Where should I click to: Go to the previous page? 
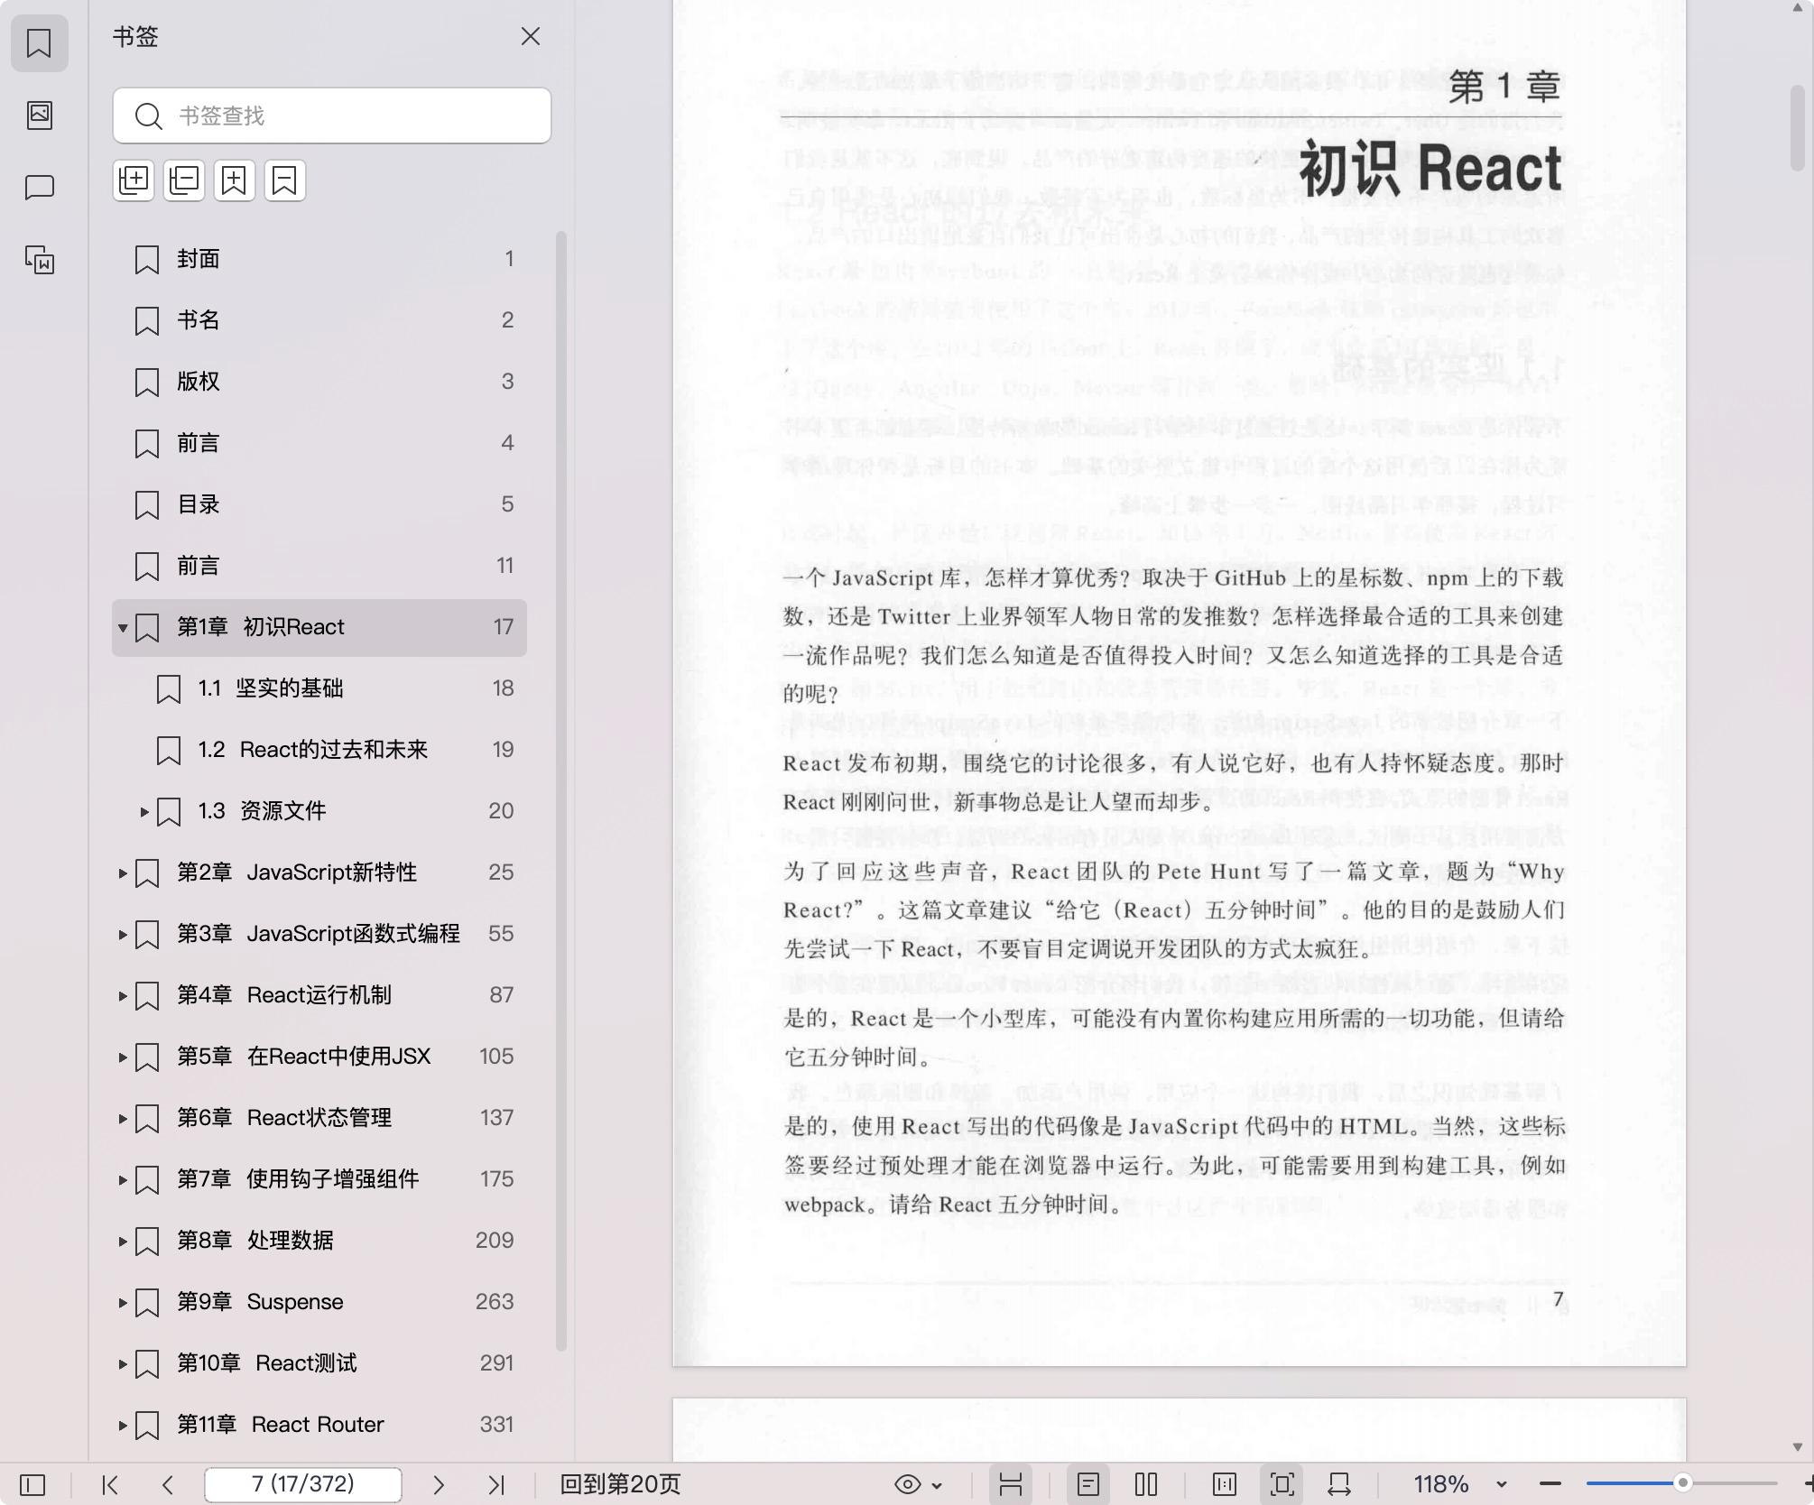click(x=167, y=1484)
